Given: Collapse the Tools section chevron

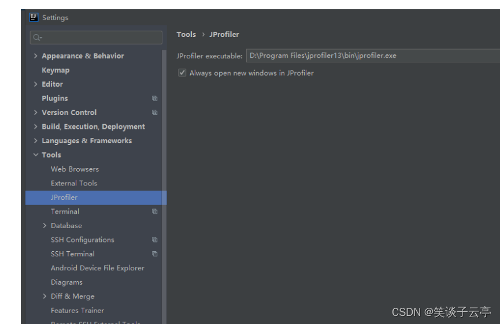Looking at the screenshot, I should coord(36,155).
